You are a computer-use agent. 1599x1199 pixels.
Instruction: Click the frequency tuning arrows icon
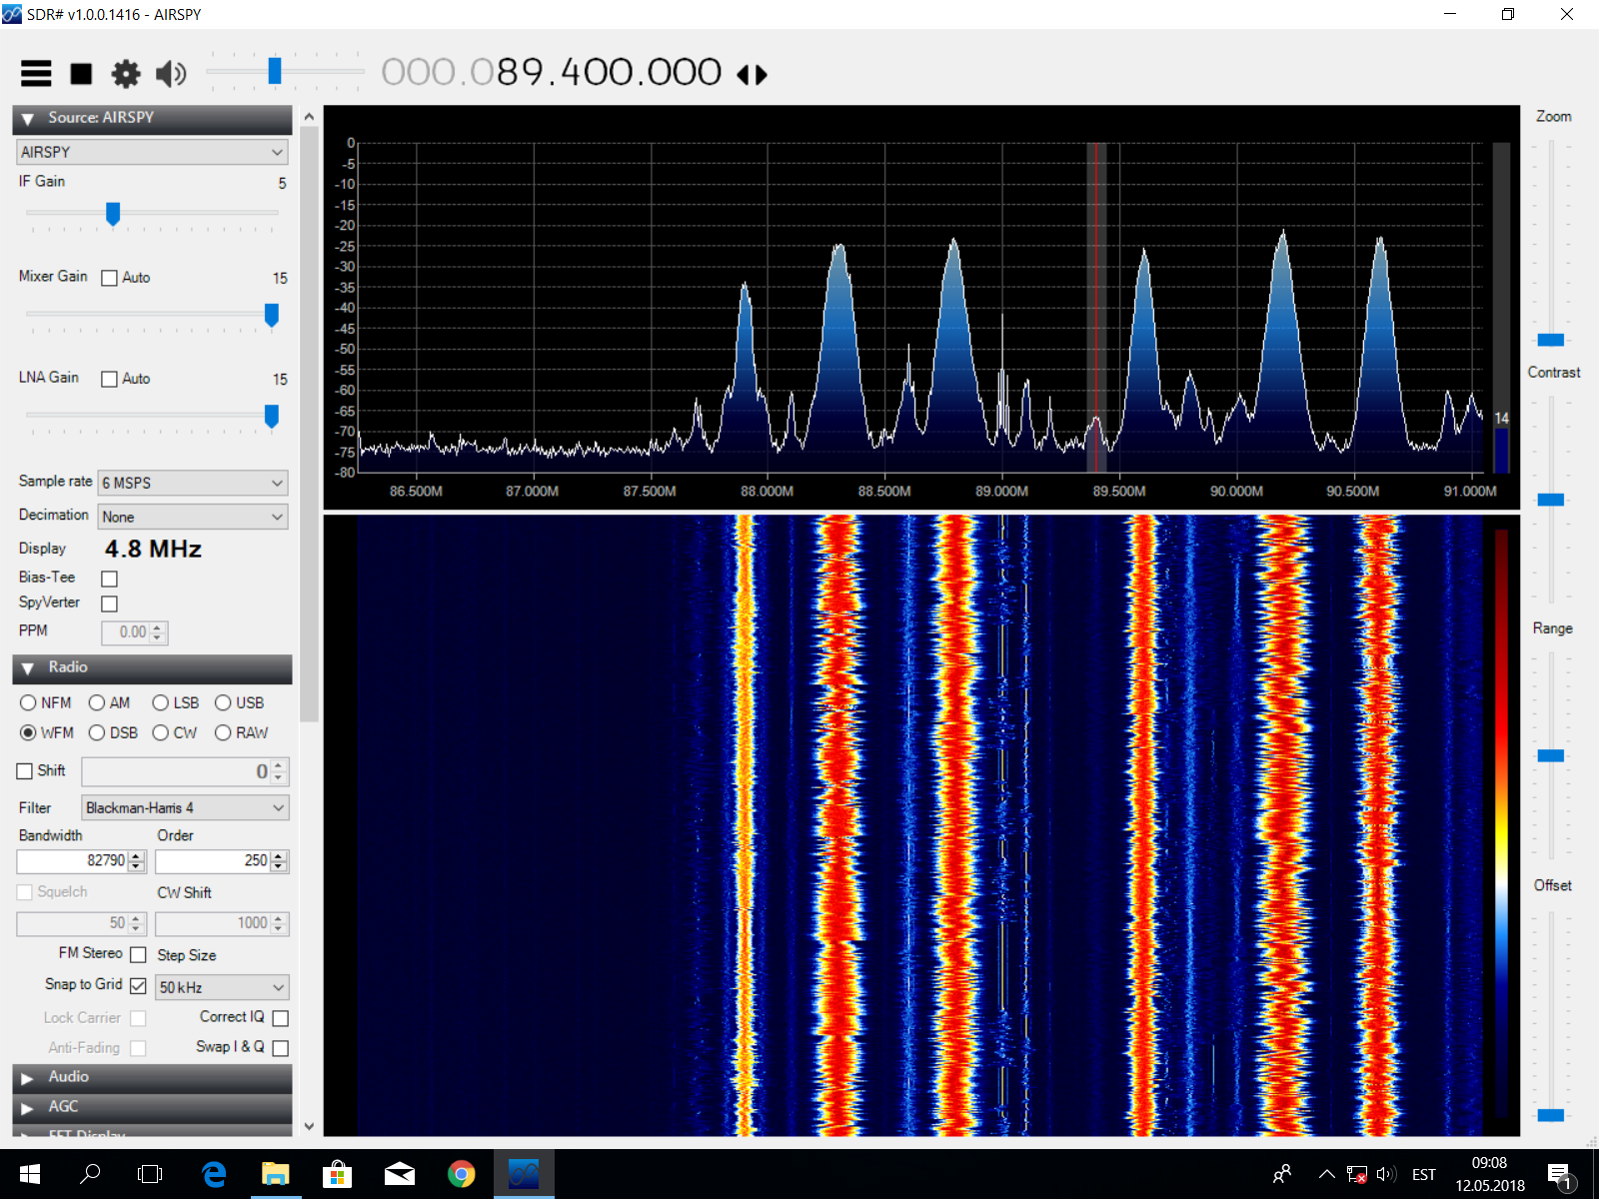[752, 75]
